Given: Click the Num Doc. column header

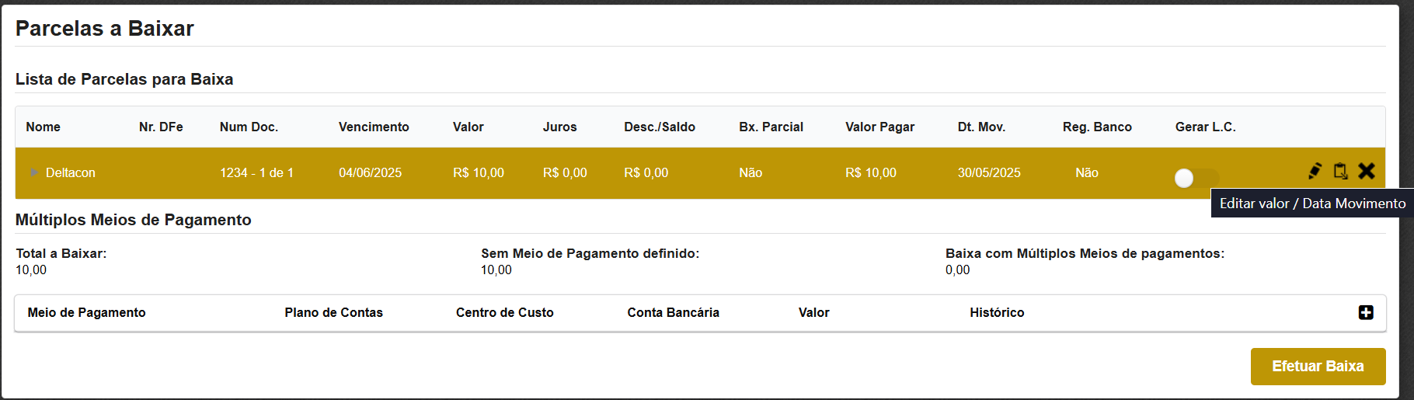Looking at the screenshot, I should [249, 127].
